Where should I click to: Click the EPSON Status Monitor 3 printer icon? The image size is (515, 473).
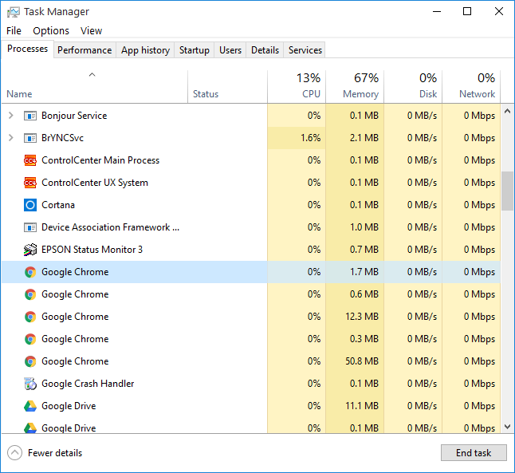coord(30,250)
